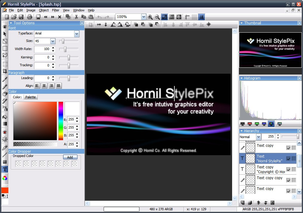The height and width of the screenshot is (213, 303).
Task: Open the Typeface dropdown
Action: pyautogui.click(x=77, y=34)
